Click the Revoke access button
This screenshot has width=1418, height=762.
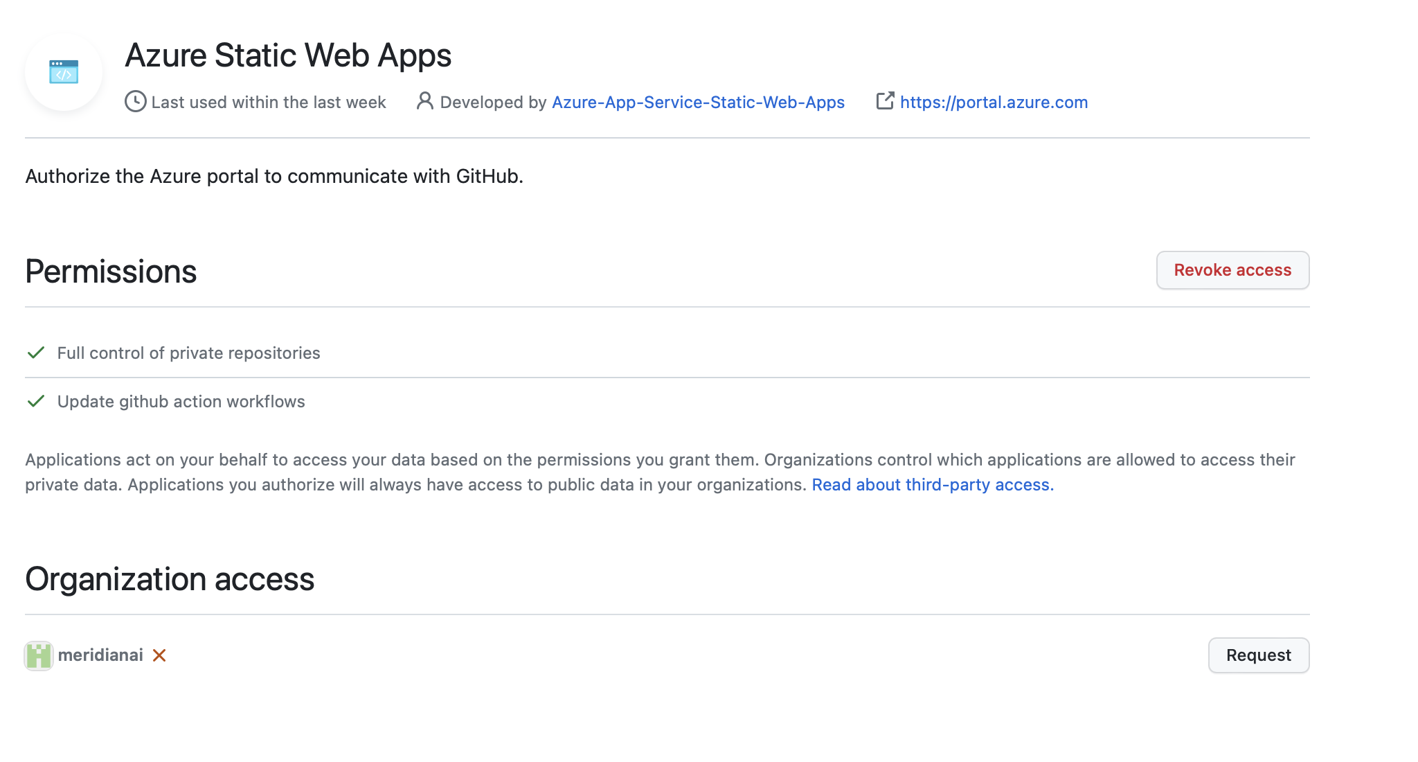pos(1232,270)
